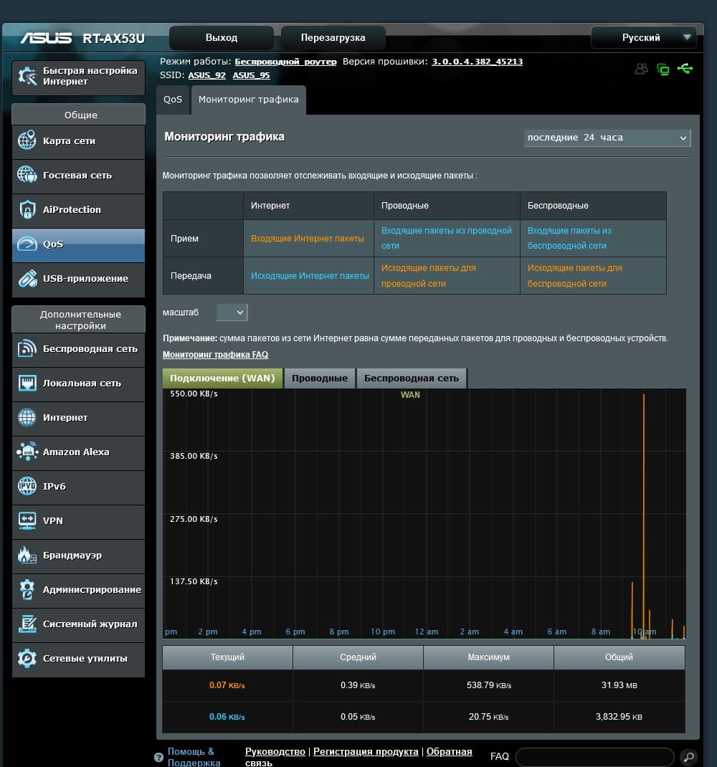This screenshot has width=717, height=767.
Task: Expand the масштаб scale dropdown
Action: (232, 312)
